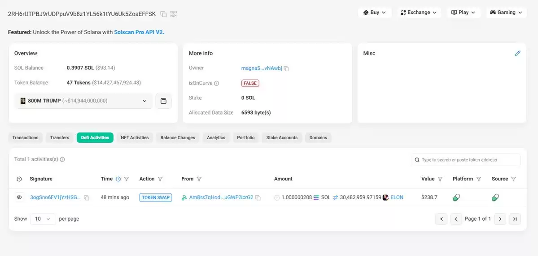Screen dimensions: 538x256
Task: Click the help icon in table header
Action: click(19, 179)
